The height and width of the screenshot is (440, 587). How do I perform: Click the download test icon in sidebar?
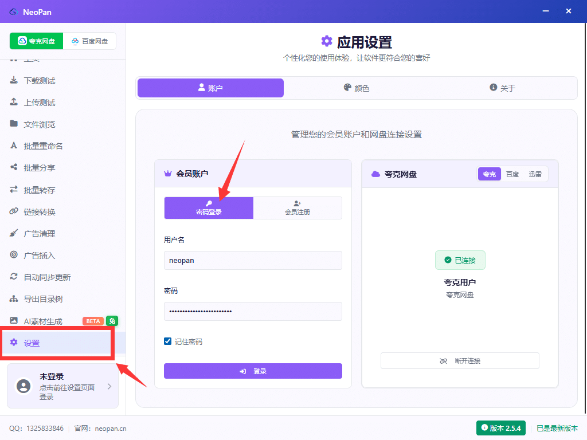[14, 81]
